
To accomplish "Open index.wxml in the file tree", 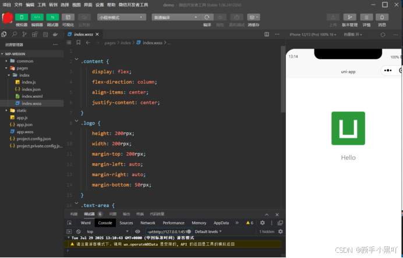I will 32,96.
